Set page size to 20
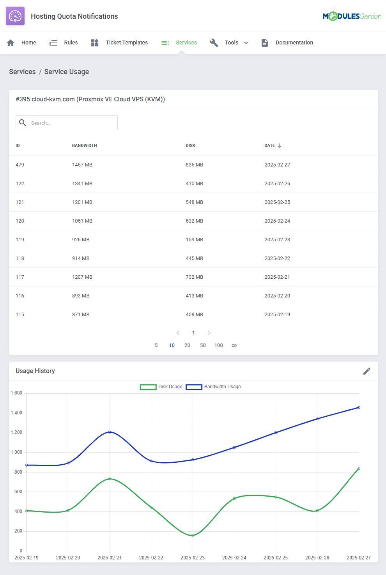Image resolution: width=386 pixels, height=575 pixels. point(187,345)
